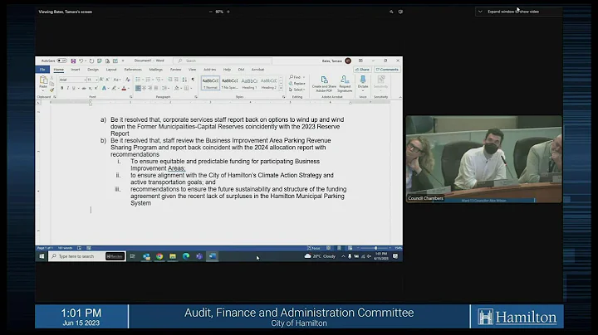
Task: Open the Comments button
Action: click(387, 70)
